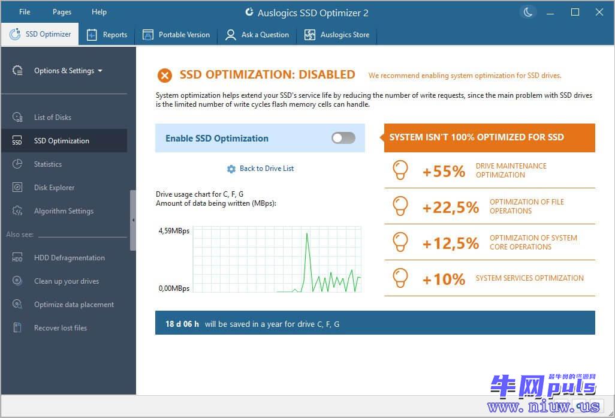Image resolution: width=615 pixels, height=418 pixels.
Task: Click the Statistics pie chart icon
Action: pos(17,164)
